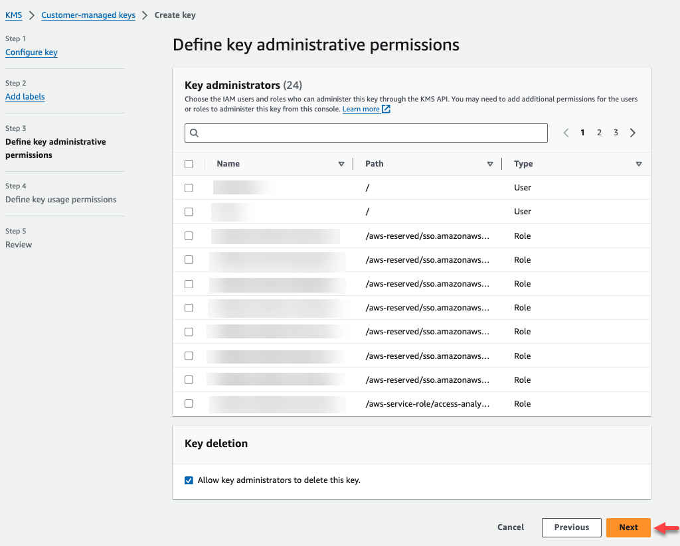
Task: Click the Name column header
Action: pos(228,164)
